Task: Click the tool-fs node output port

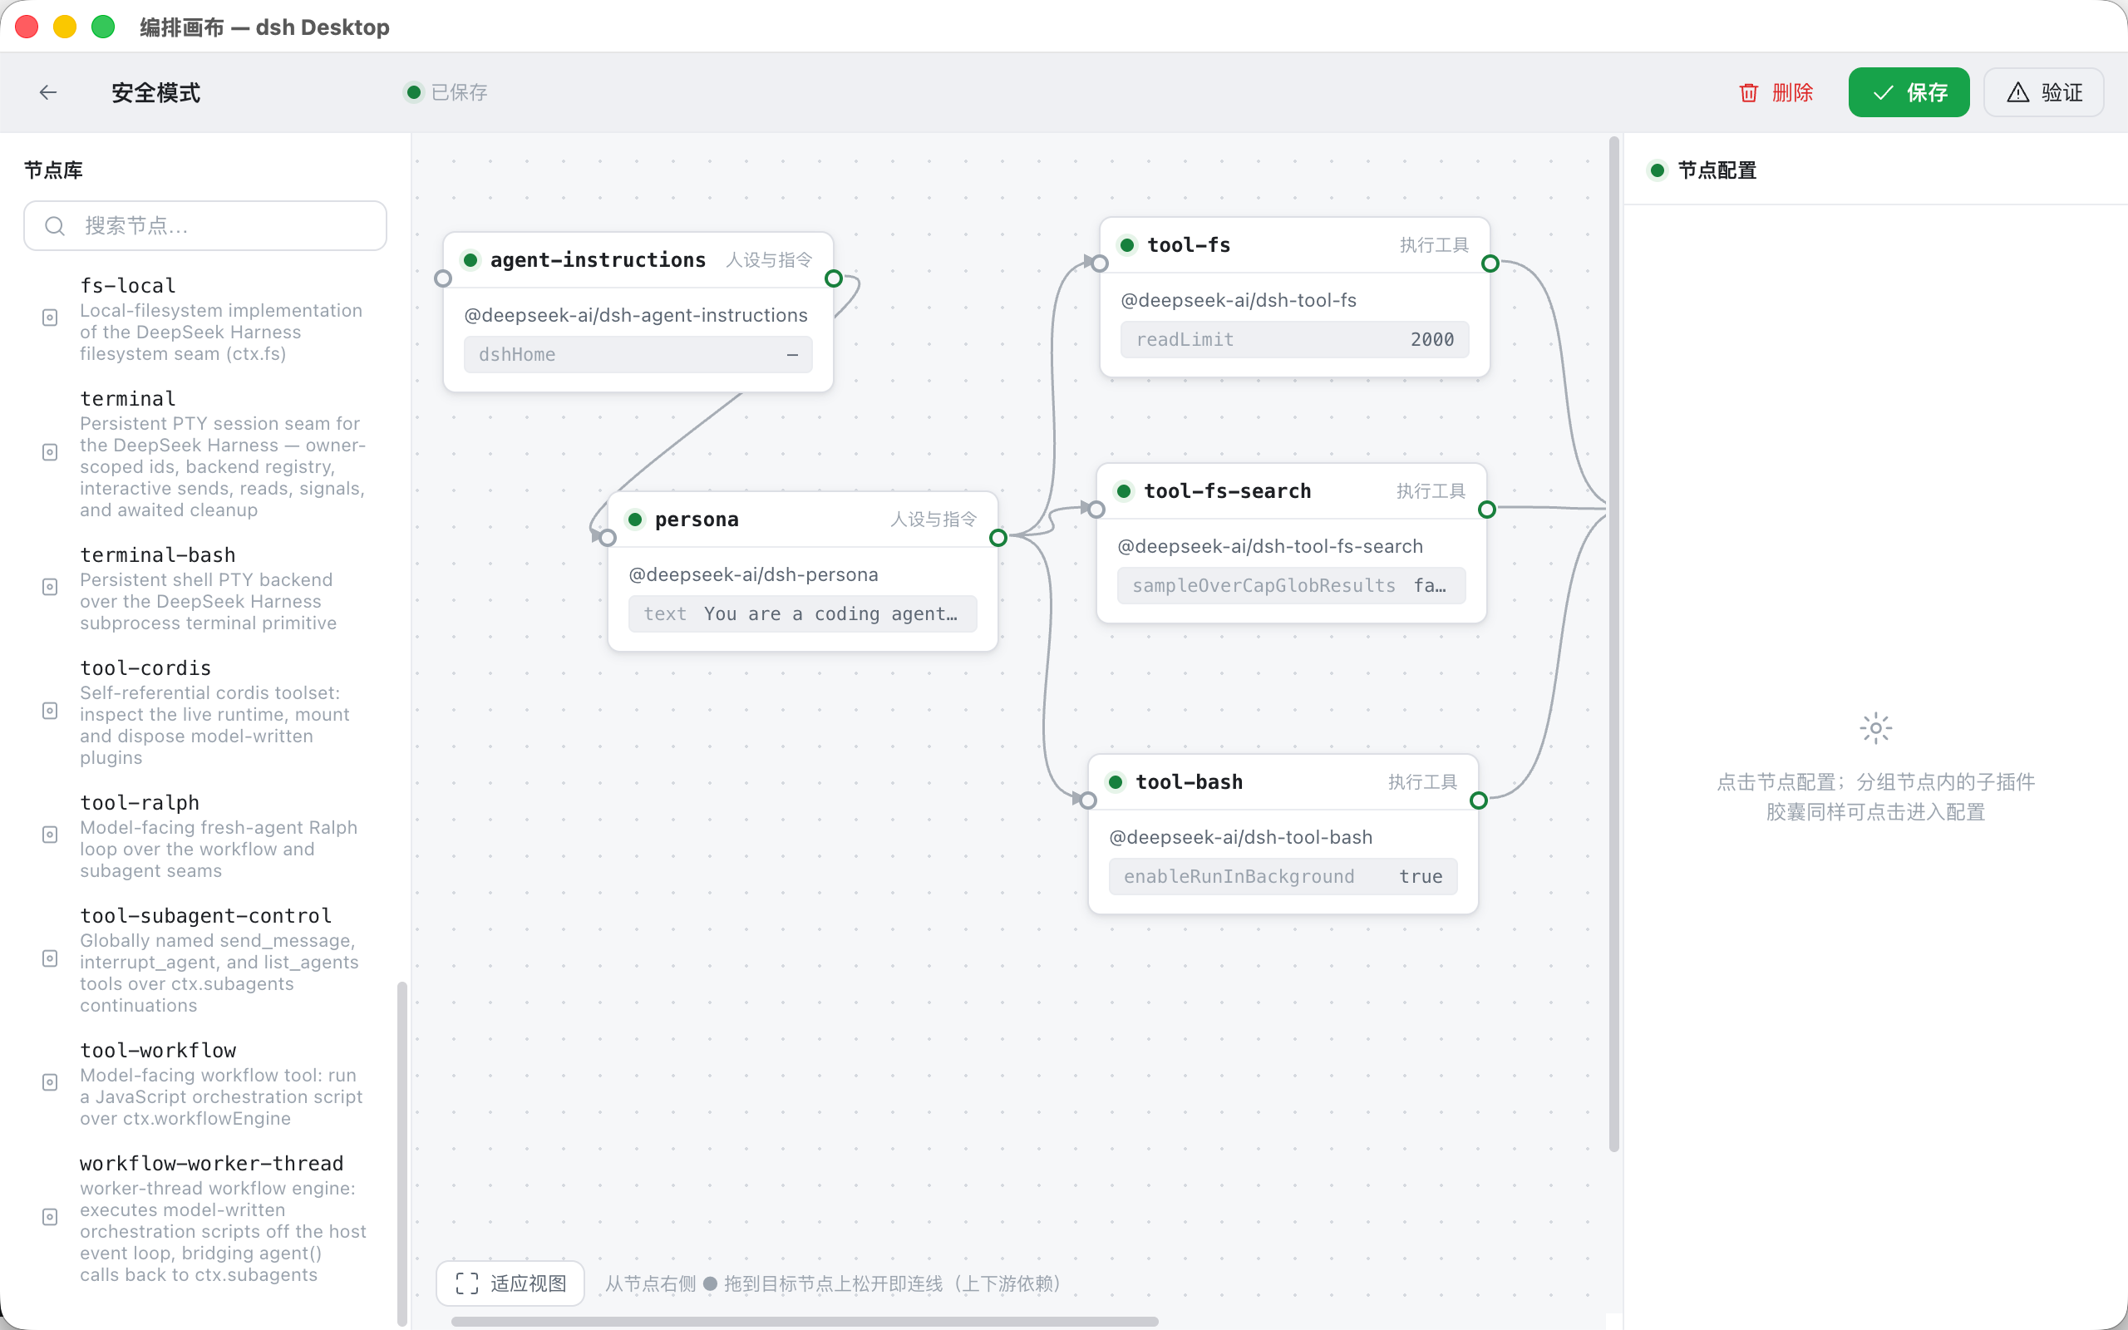Action: [x=1490, y=264]
